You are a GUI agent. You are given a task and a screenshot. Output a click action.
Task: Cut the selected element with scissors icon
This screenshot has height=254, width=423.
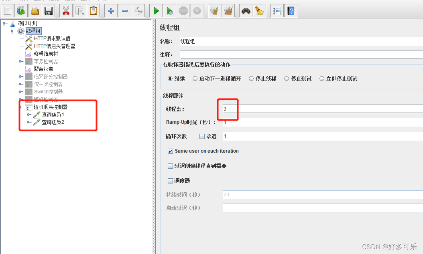(66, 11)
